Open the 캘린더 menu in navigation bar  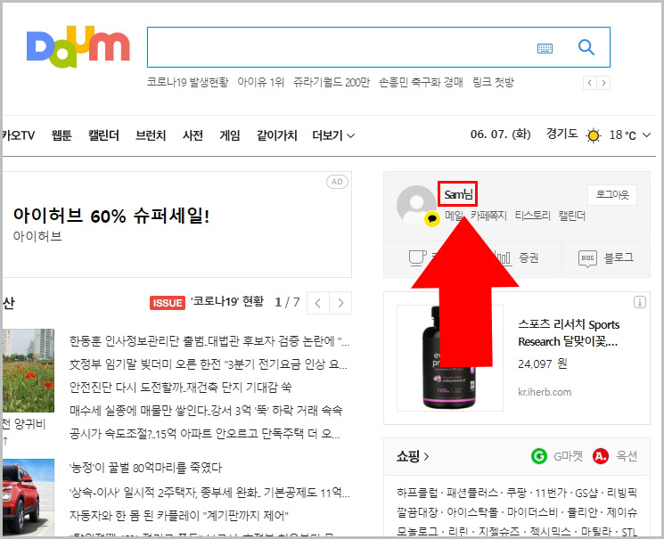click(103, 135)
